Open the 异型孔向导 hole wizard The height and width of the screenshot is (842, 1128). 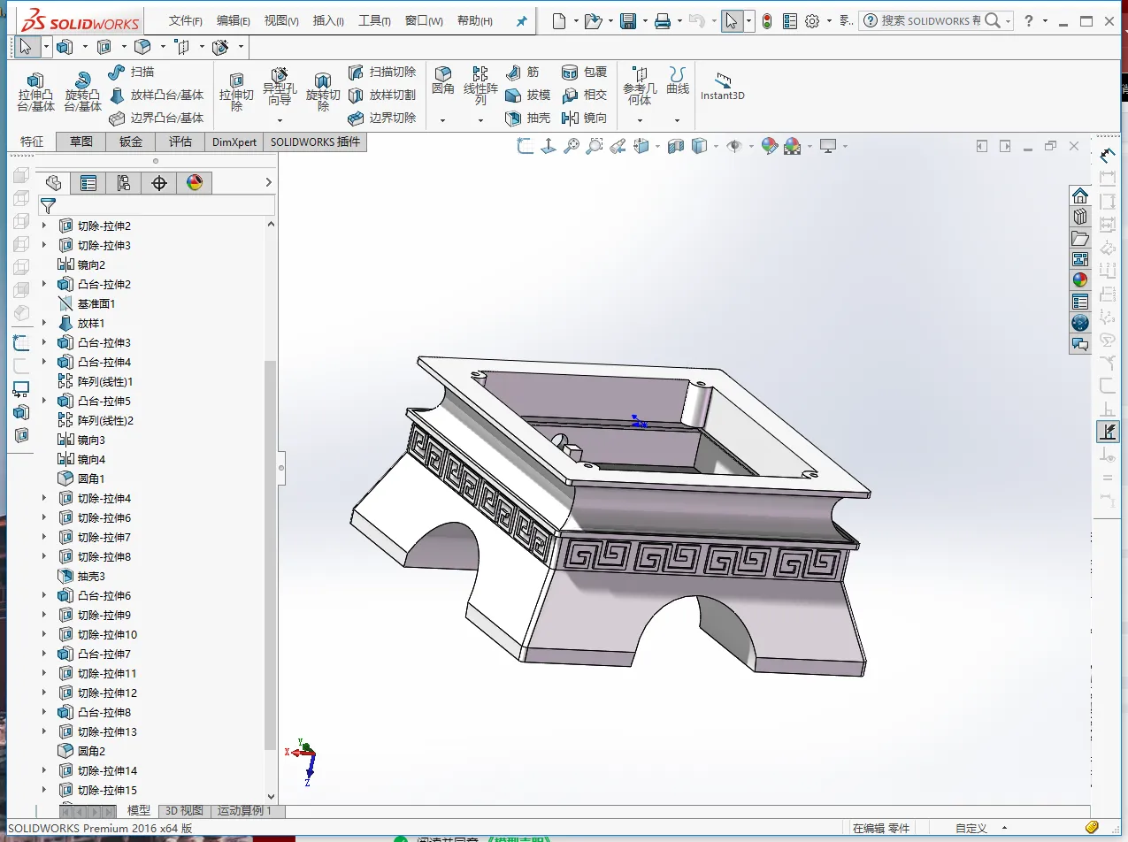pos(280,86)
